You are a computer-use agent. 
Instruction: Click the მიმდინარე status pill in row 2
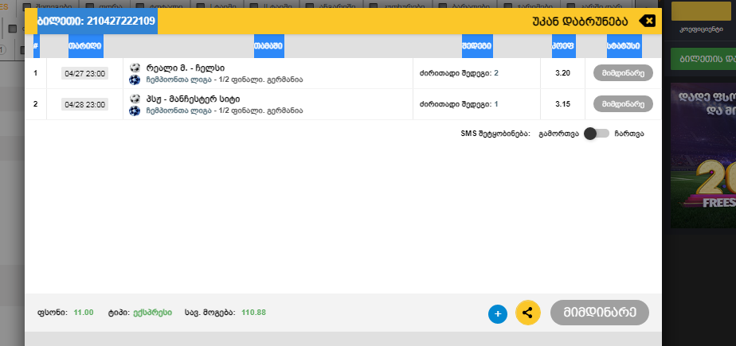coord(624,104)
